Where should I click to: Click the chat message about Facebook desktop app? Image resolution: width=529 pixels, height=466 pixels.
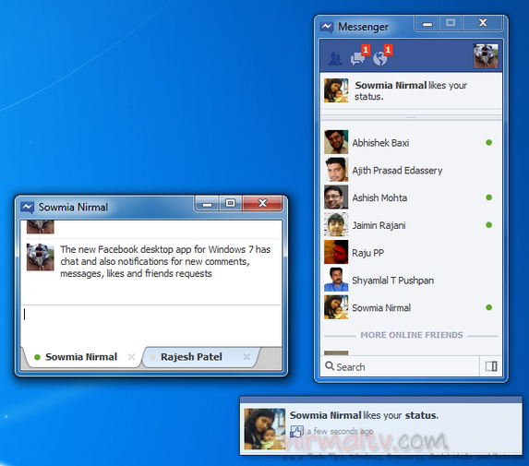pyautogui.click(x=165, y=261)
